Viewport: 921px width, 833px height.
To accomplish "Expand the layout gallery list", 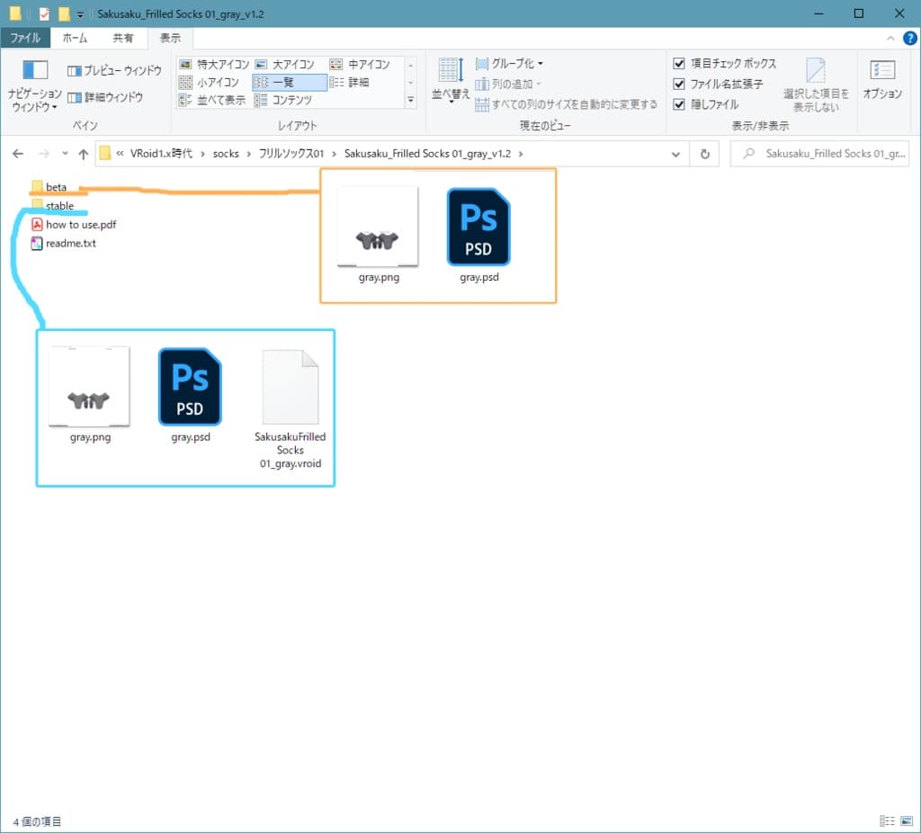I will pos(410,100).
